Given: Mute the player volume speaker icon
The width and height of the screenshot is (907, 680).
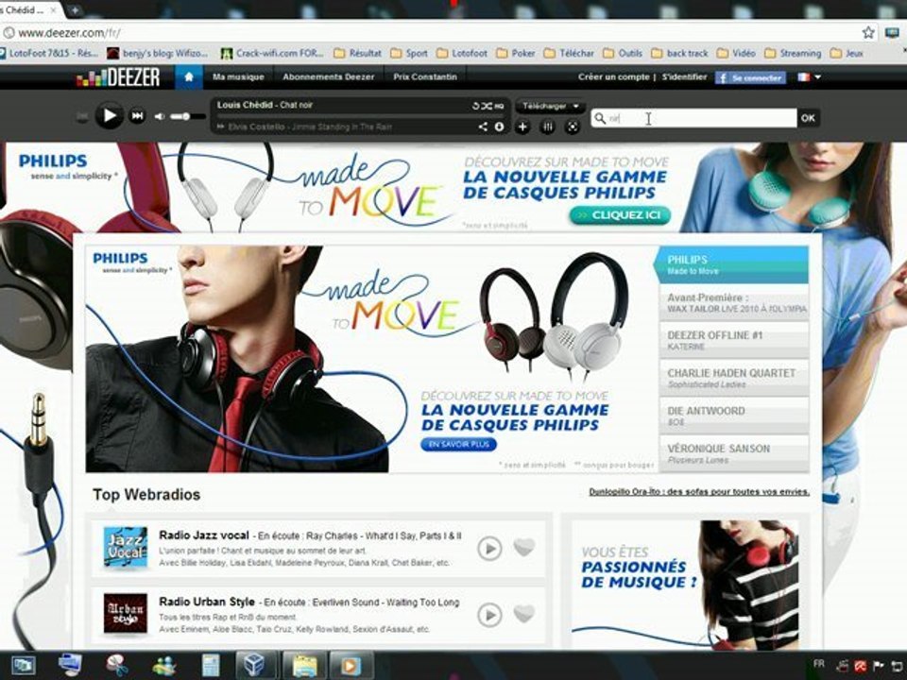Looking at the screenshot, I should pyautogui.click(x=159, y=117).
